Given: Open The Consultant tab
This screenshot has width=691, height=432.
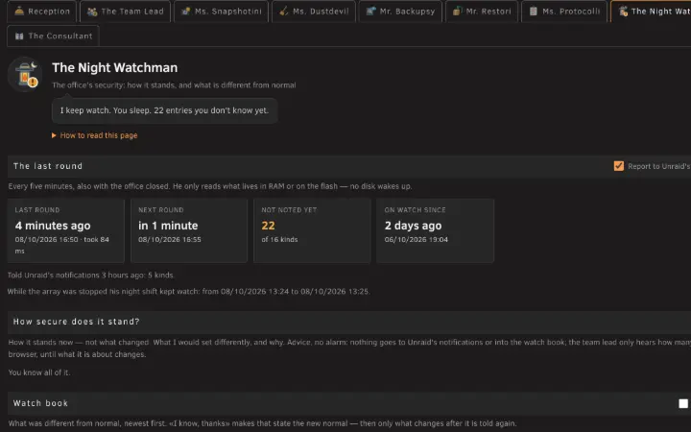Looking at the screenshot, I should pos(54,36).
